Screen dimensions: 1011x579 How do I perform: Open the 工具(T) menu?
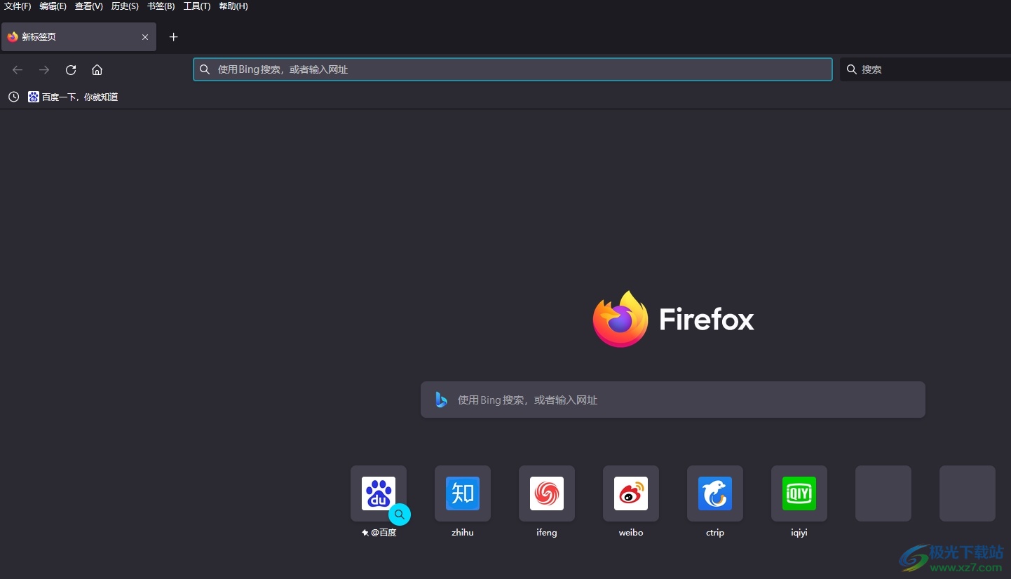pyautogui.click(x=197, y=6)
